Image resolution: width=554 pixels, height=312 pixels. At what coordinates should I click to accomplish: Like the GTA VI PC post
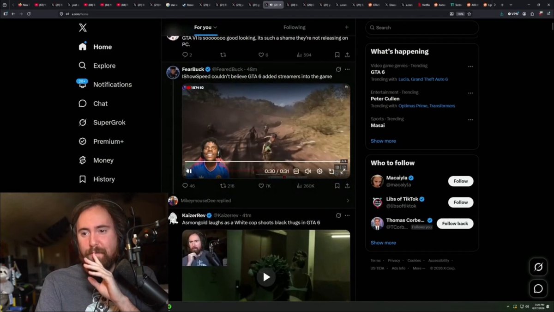(263, 55)
